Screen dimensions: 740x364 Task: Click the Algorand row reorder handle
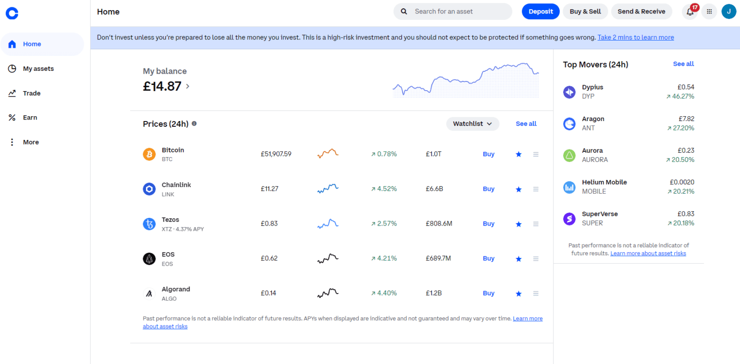pos(536,293)
